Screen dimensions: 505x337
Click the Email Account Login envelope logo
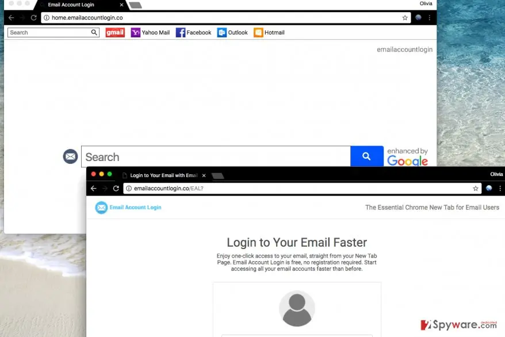click(x=101, y=208)
